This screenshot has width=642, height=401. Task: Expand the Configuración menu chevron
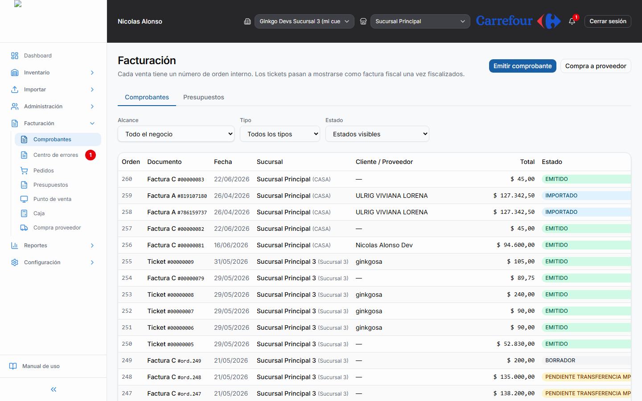[x=92, y=262]
